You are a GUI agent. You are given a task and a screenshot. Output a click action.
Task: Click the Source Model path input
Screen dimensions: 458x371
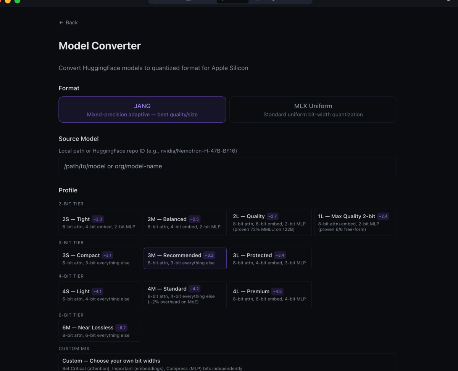point(227,166)
